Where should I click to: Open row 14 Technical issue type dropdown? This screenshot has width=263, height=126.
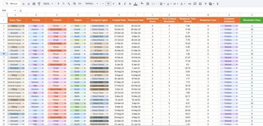[23, 68]
